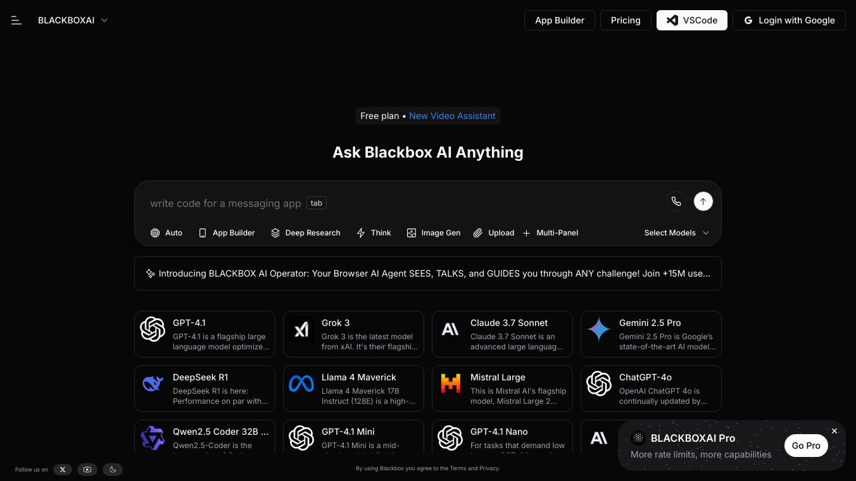Select Image Gen tool
The image size is (856, 481).
tap(434, 233)
